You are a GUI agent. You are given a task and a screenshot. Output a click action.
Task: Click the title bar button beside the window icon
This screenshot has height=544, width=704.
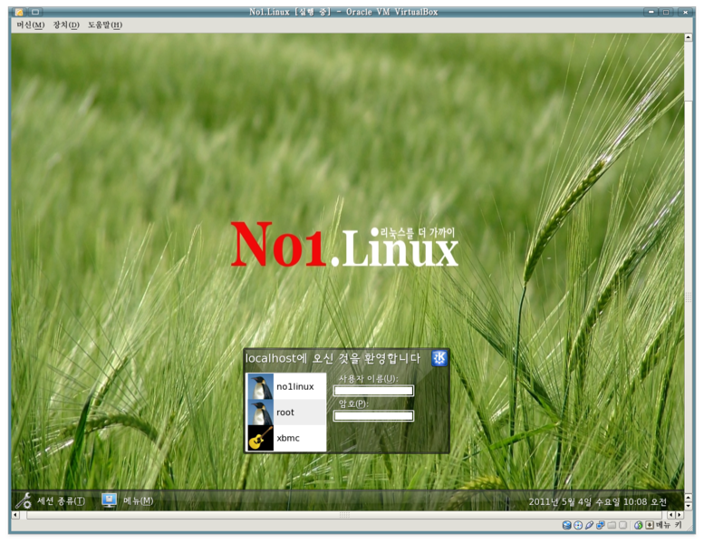point(35,12)
